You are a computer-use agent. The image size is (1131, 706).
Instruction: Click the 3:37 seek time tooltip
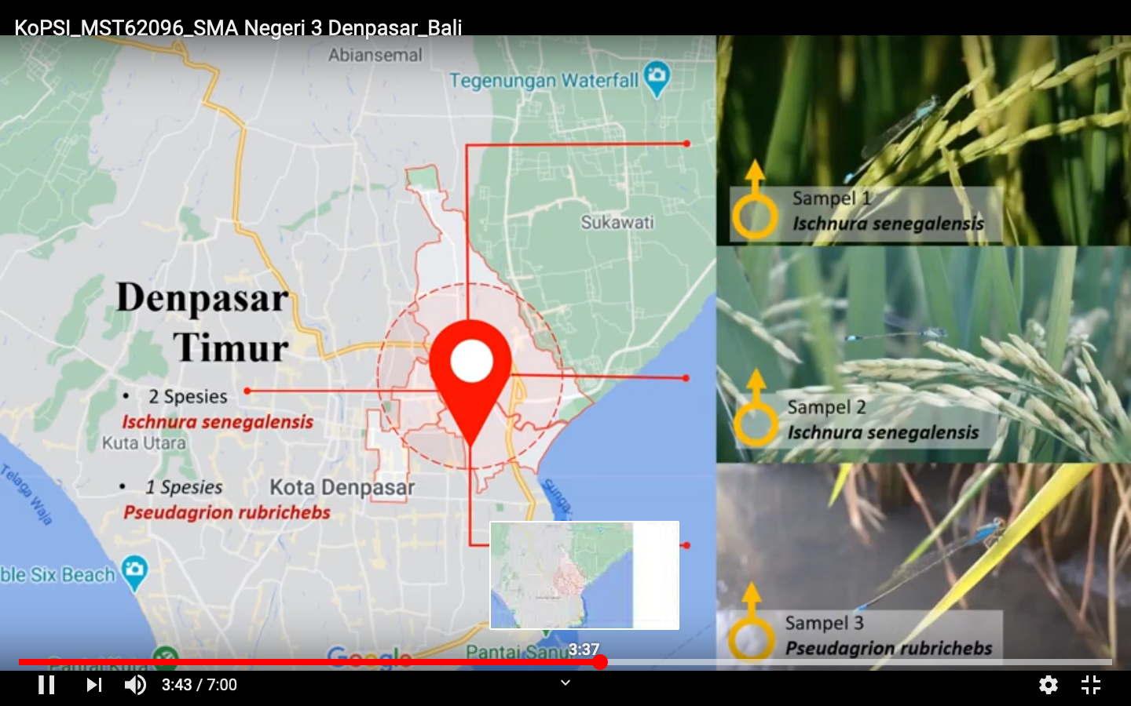[584, 650]
